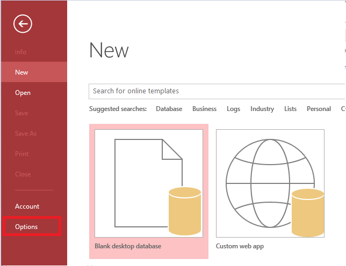Click Save in the backstage sidebar
This screenshot has height=266, width=346.
(x=22, y=113)
